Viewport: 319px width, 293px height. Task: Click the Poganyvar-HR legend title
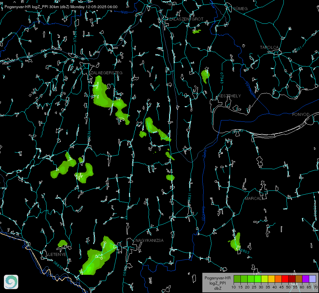217,278
